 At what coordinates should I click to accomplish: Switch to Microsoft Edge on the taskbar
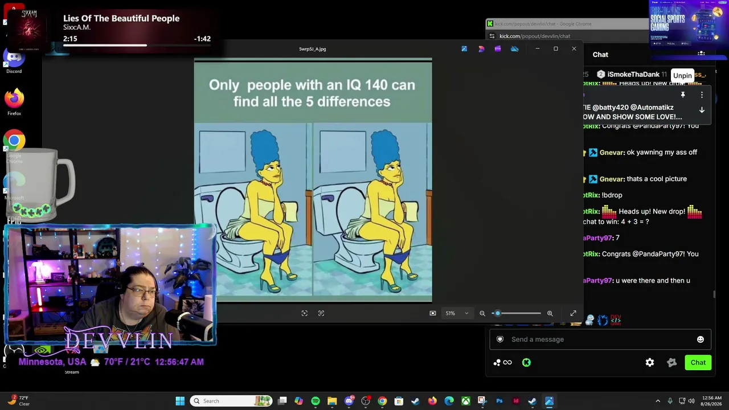[x=449, y=401]
